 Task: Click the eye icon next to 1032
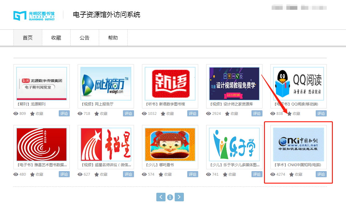(144, 114)
